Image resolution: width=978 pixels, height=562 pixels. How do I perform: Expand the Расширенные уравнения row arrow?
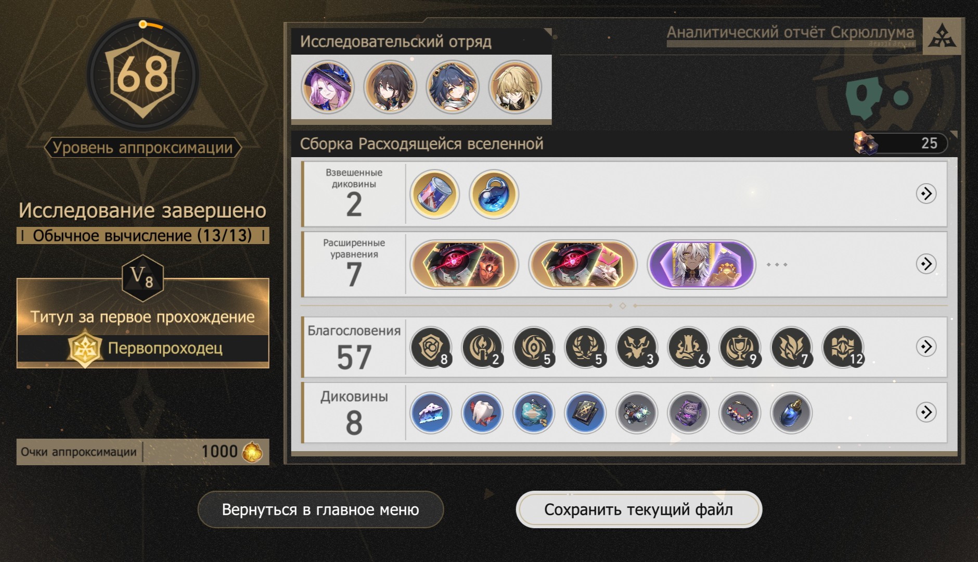926,264
